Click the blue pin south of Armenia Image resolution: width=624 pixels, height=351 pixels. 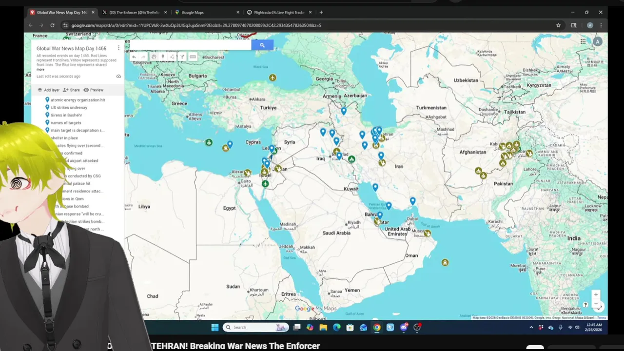pyautogui.click(x=344, y=111)
